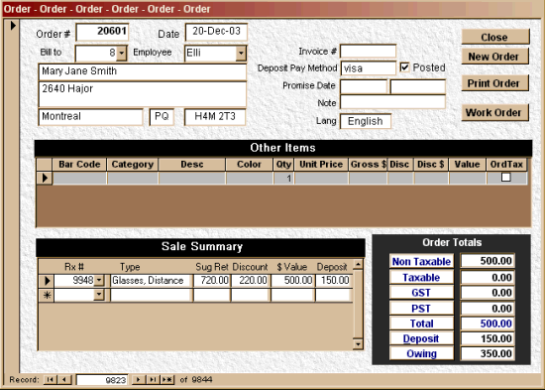
Task: Check the OrdTax box in Other Items
Action: (505, 178)
